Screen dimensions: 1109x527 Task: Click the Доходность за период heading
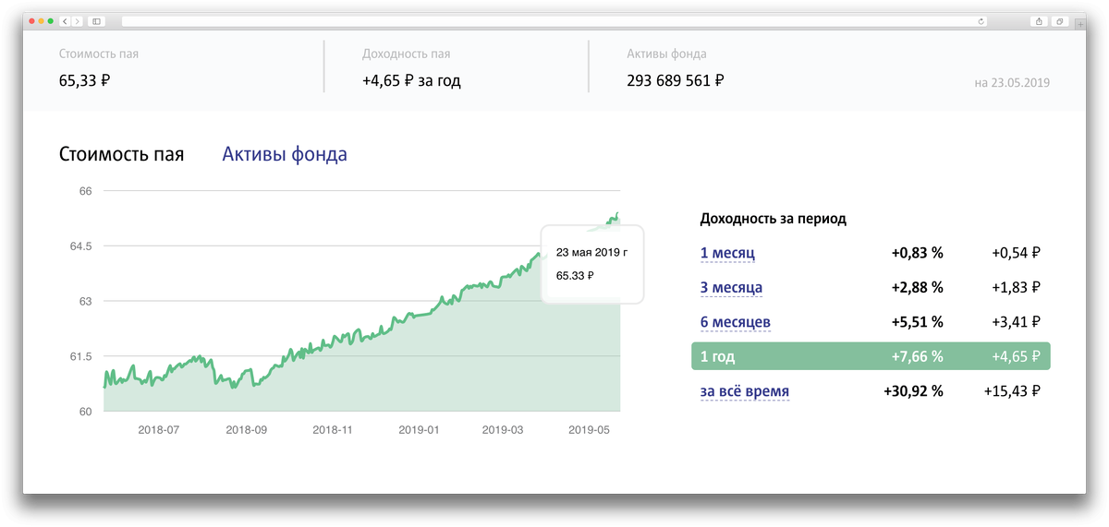point(774,219)
